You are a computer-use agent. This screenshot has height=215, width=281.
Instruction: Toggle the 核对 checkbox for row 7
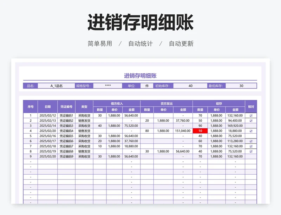point(251,146)
